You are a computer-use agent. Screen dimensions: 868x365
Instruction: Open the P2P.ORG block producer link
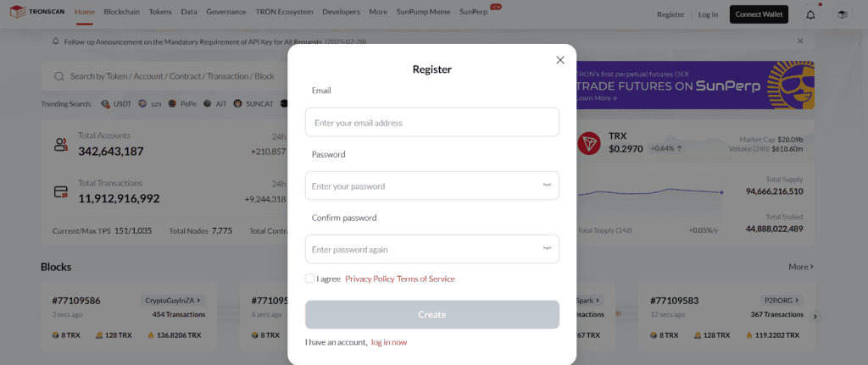[x=775, y=300]
